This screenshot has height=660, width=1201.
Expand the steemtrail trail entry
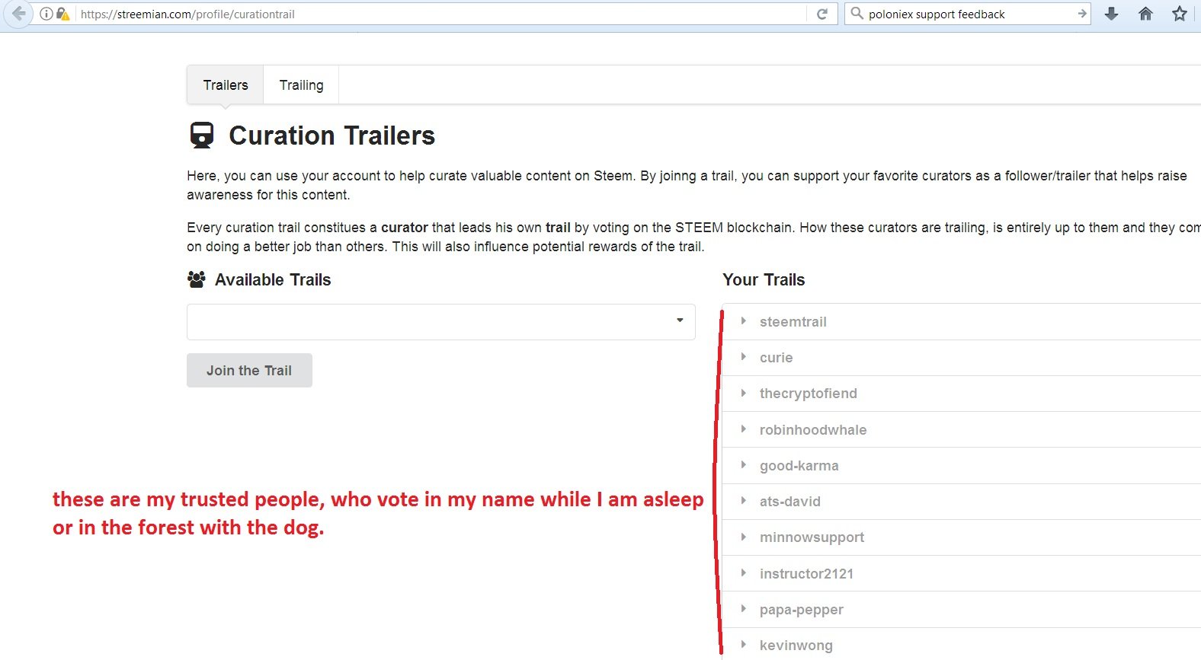pyautogui.click(x=961, y=322)
